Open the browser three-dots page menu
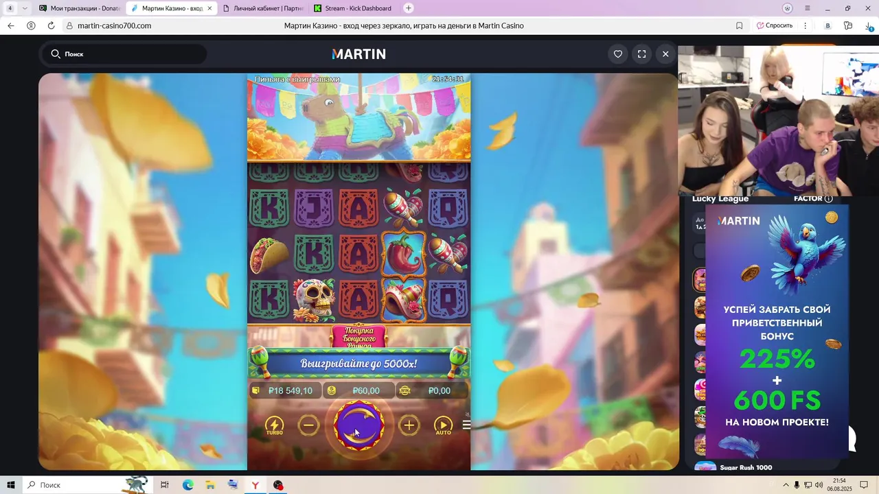Viewport: 879px width, 494px height. click(806, 25)
